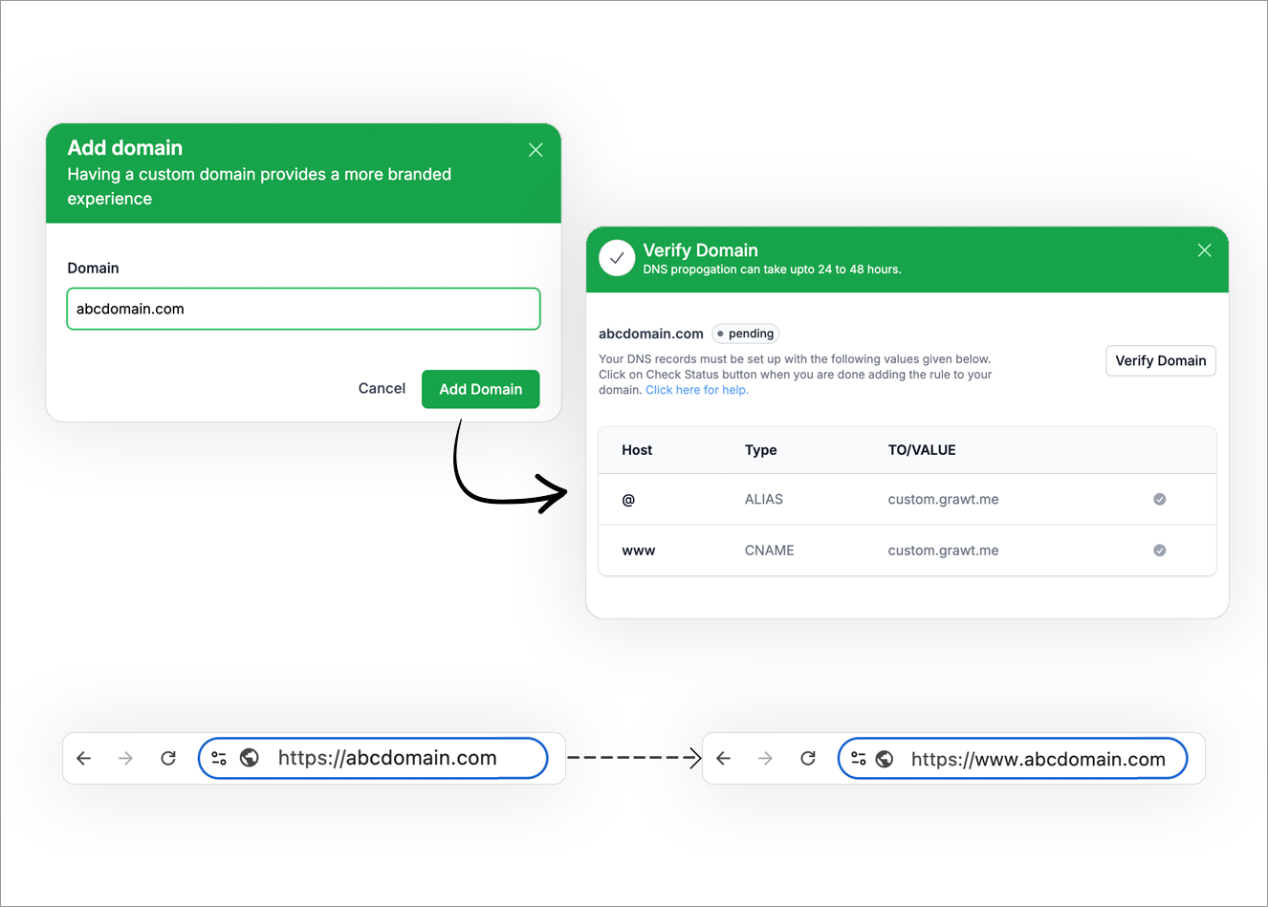Click back arrow in www.abcdomain.com browser bar
The image size is (1268, 907).
[724, 758]
